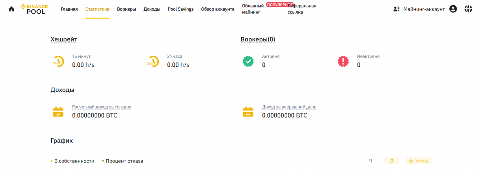Click the red inactive workers badge
The height and width of the screenshot is (169, 480).
pyautogui.click(x=343, y=61)
